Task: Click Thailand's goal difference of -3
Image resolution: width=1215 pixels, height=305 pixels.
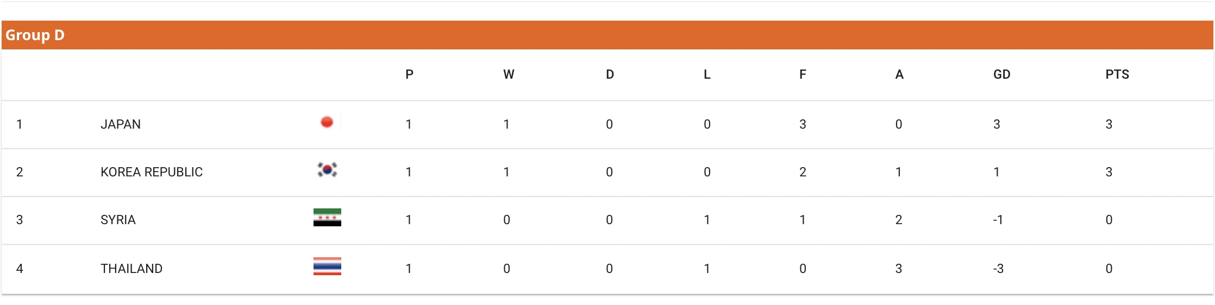Action: coord(998,269)
